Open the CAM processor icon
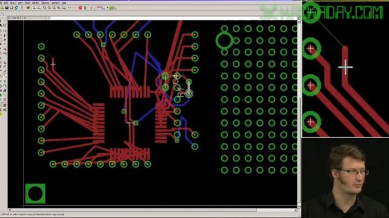The height and width of the screenshot is (218, 389). 16,8
